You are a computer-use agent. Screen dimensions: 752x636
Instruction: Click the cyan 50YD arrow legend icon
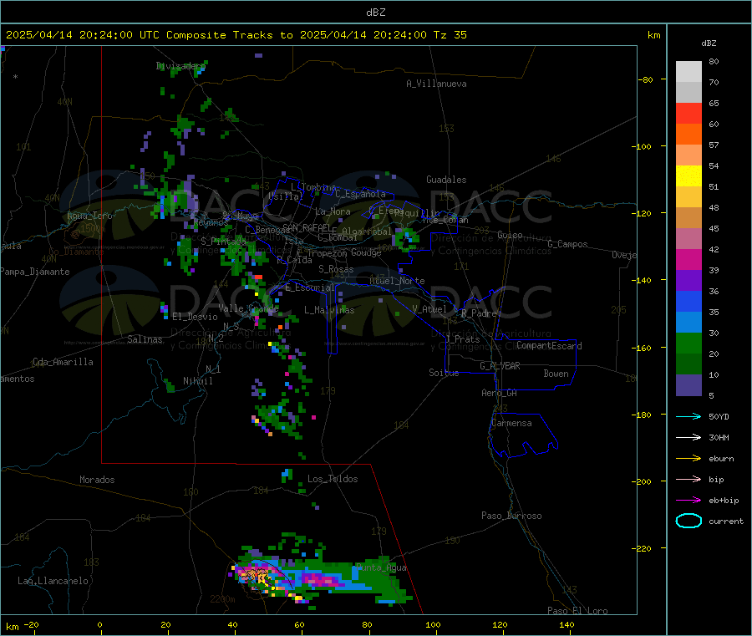[x=688, y=416]
